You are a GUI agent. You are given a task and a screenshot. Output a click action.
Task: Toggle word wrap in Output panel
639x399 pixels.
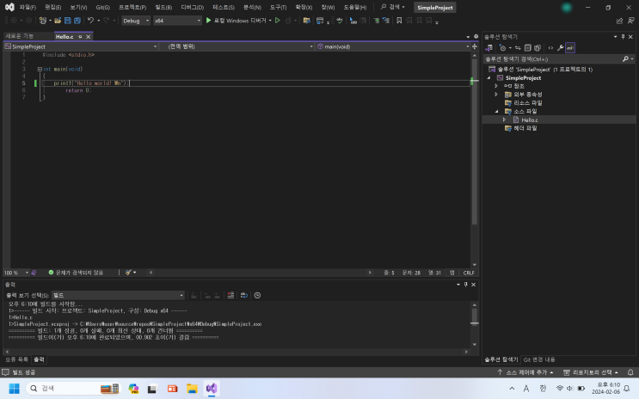click(243, 295)
